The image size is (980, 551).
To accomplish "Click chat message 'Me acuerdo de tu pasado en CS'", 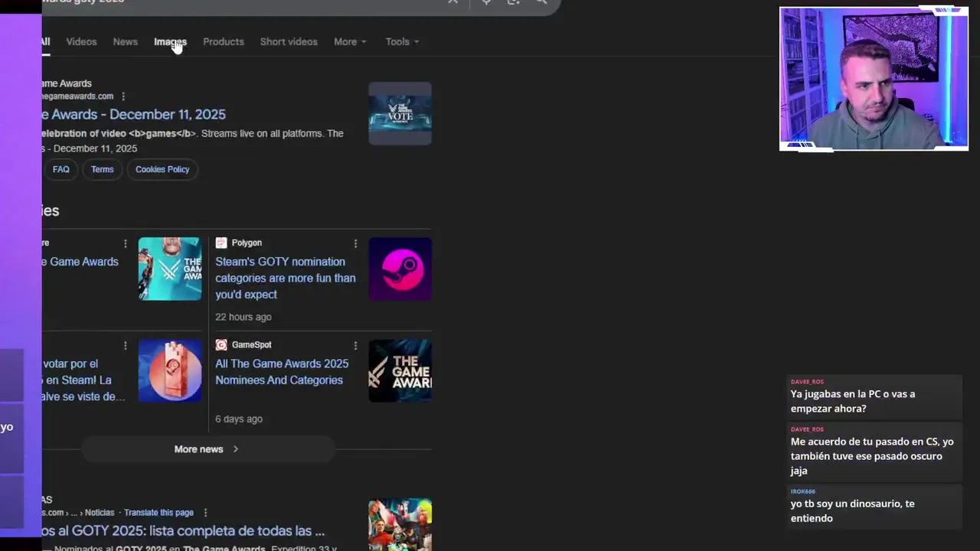I will [875, 451].
